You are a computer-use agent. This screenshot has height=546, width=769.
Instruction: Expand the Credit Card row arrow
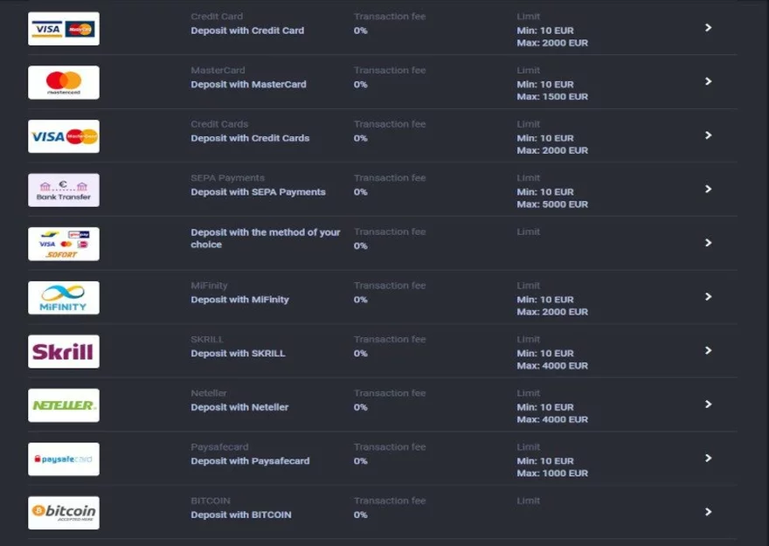[x=708, y=28]
